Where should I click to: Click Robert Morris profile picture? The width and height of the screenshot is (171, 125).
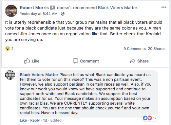pyautogui.click(x=11, y=11)
